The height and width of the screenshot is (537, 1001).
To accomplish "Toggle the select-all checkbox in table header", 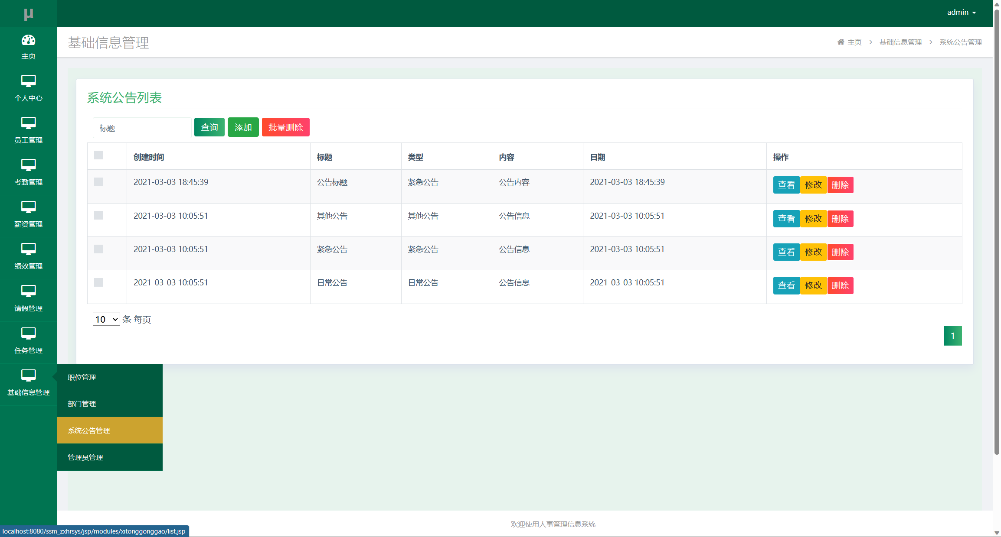I will (98, 155).
